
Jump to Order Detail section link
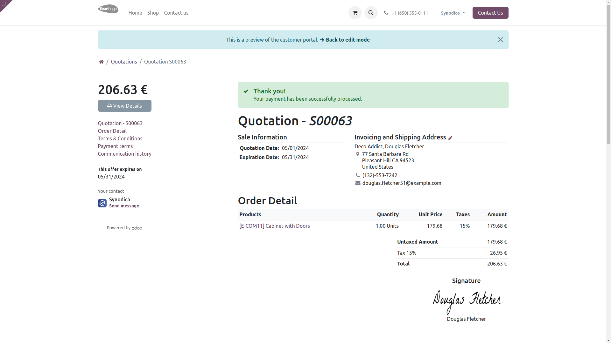(112, 131)
